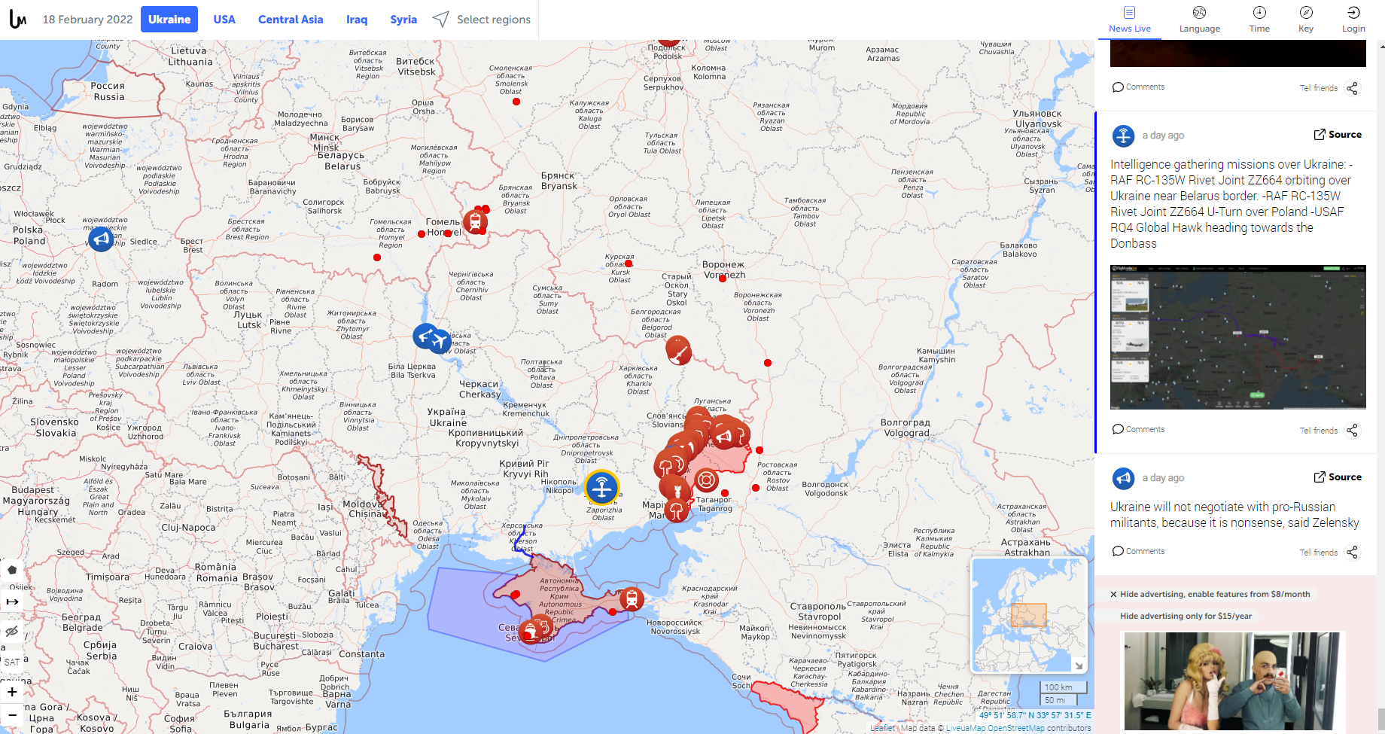Click the Login button
The height and width of the screenshot is (734, 1385).
[x=1353, y=20]
